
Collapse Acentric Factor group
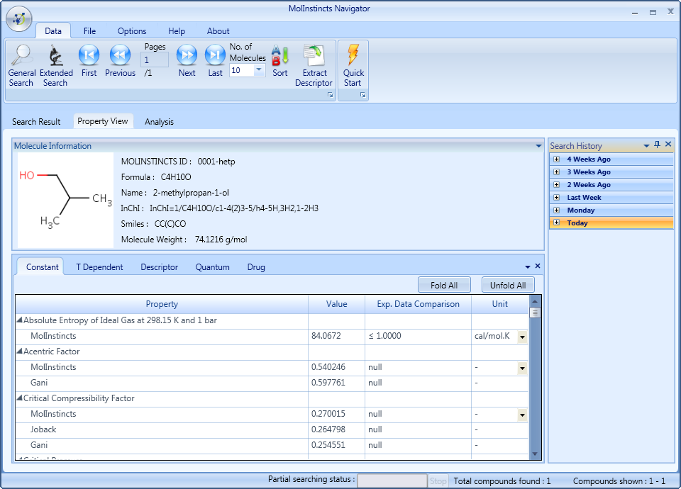[x=20, y=351]
